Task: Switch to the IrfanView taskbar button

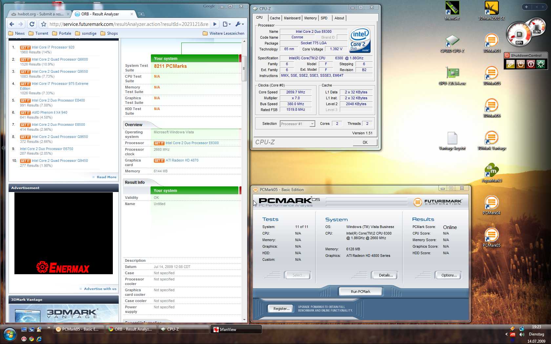Action: pos(236,329)
